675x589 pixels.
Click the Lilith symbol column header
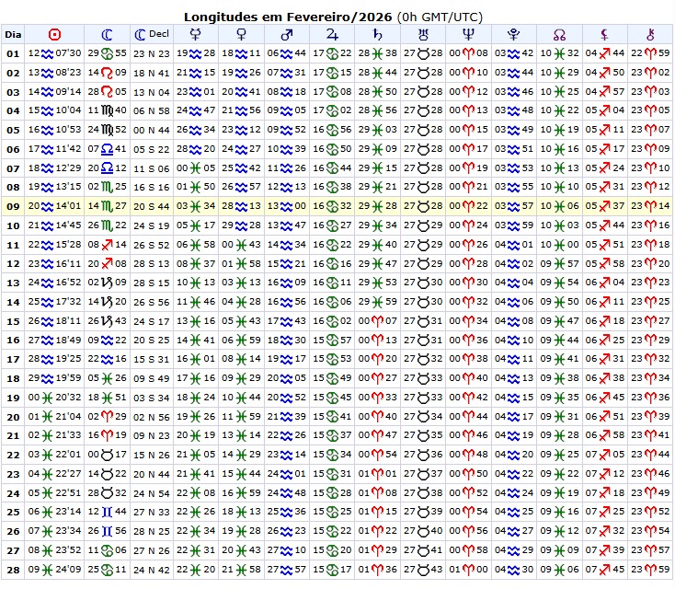pyautogui.click(x=603, y=35)
